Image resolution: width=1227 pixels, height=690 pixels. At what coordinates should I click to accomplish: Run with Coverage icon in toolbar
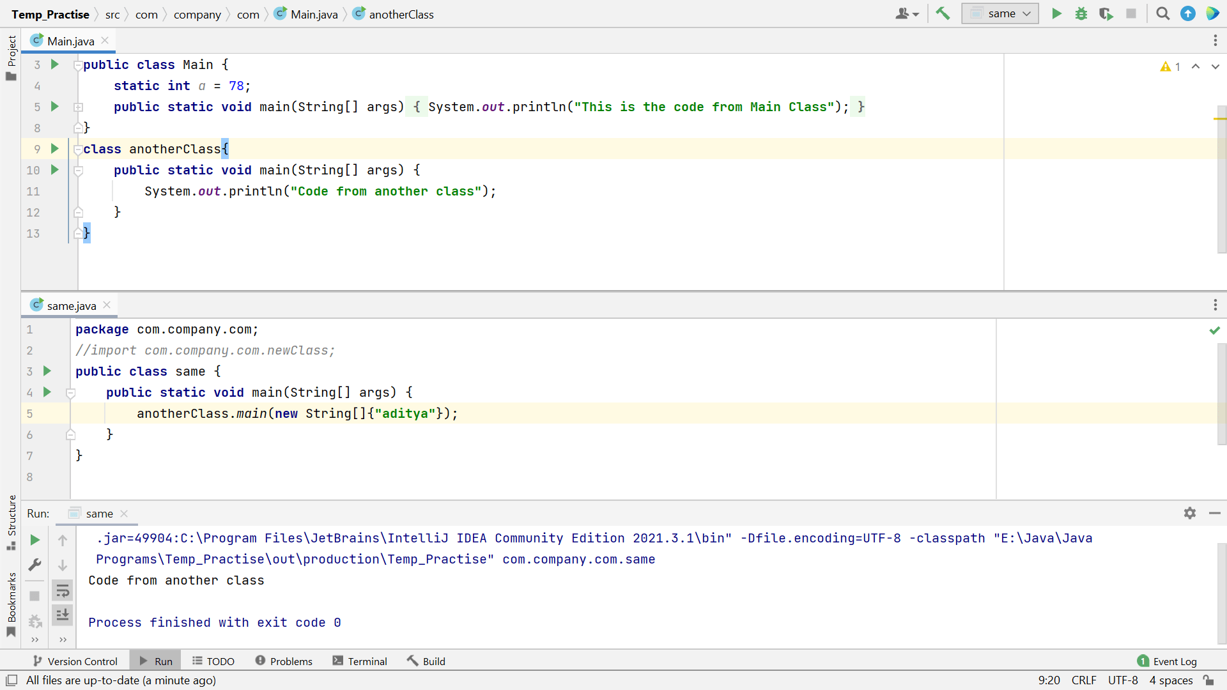click(x=1106, y=13)
